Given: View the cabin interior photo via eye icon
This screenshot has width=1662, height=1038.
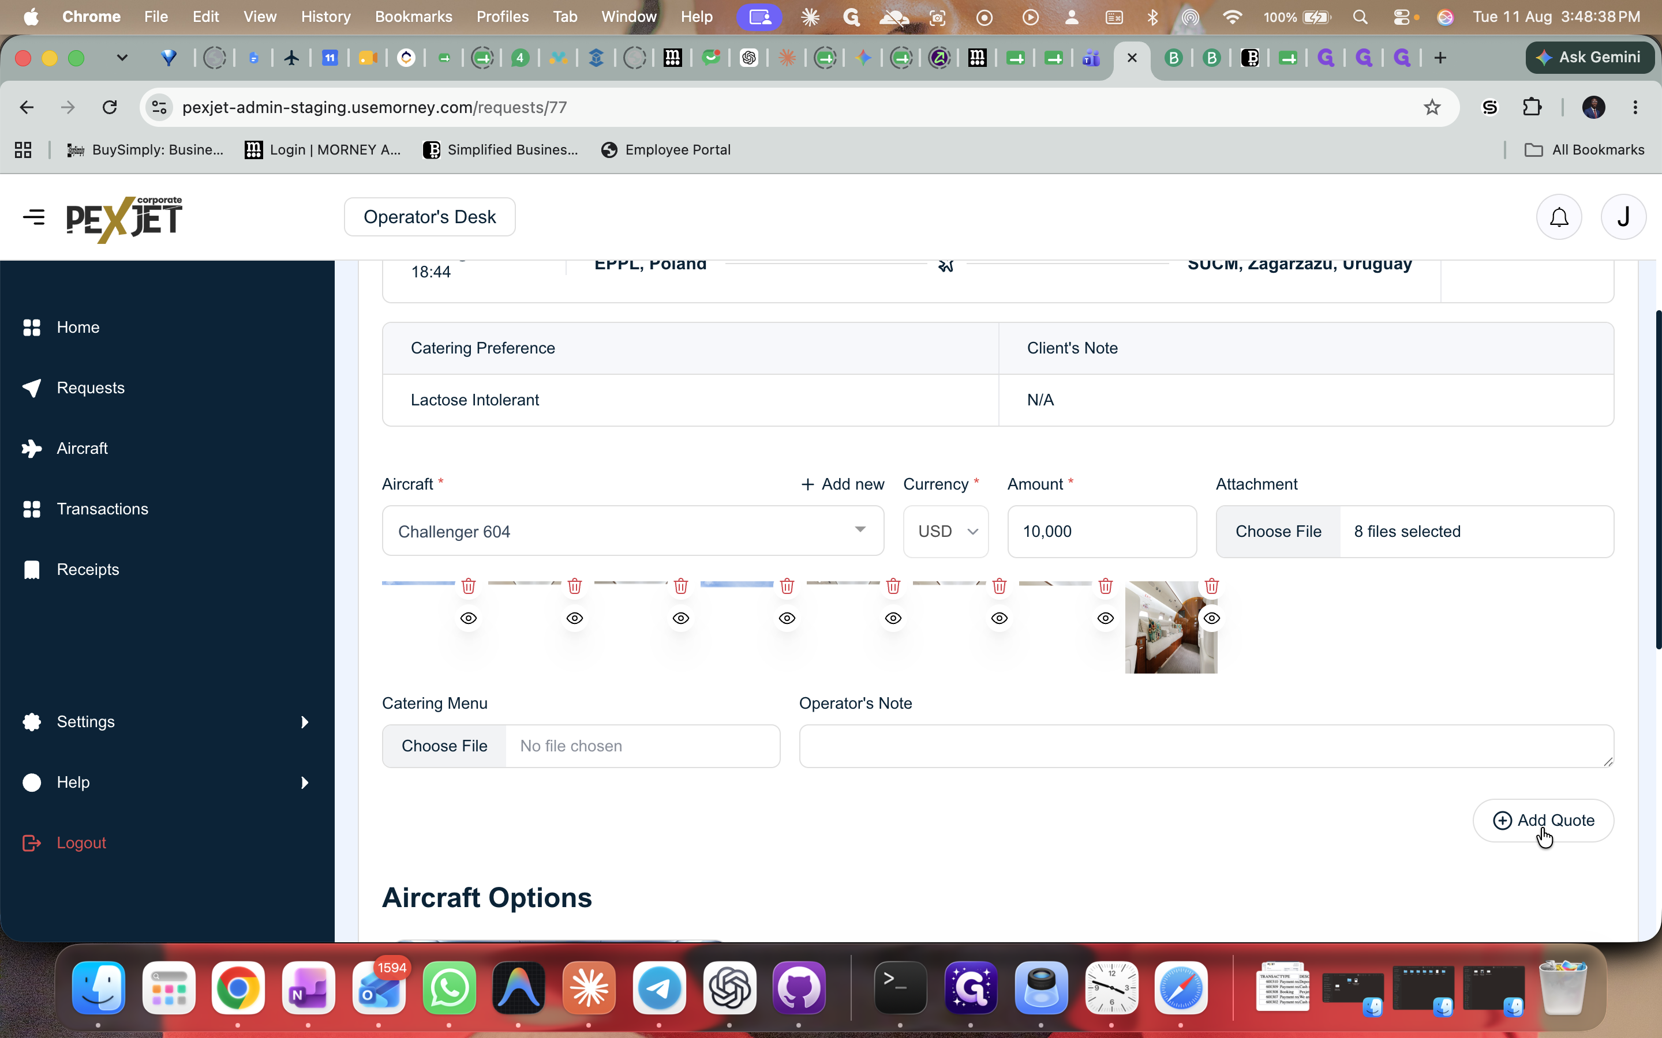Looking at the screenshot, I should point(1211,619).
